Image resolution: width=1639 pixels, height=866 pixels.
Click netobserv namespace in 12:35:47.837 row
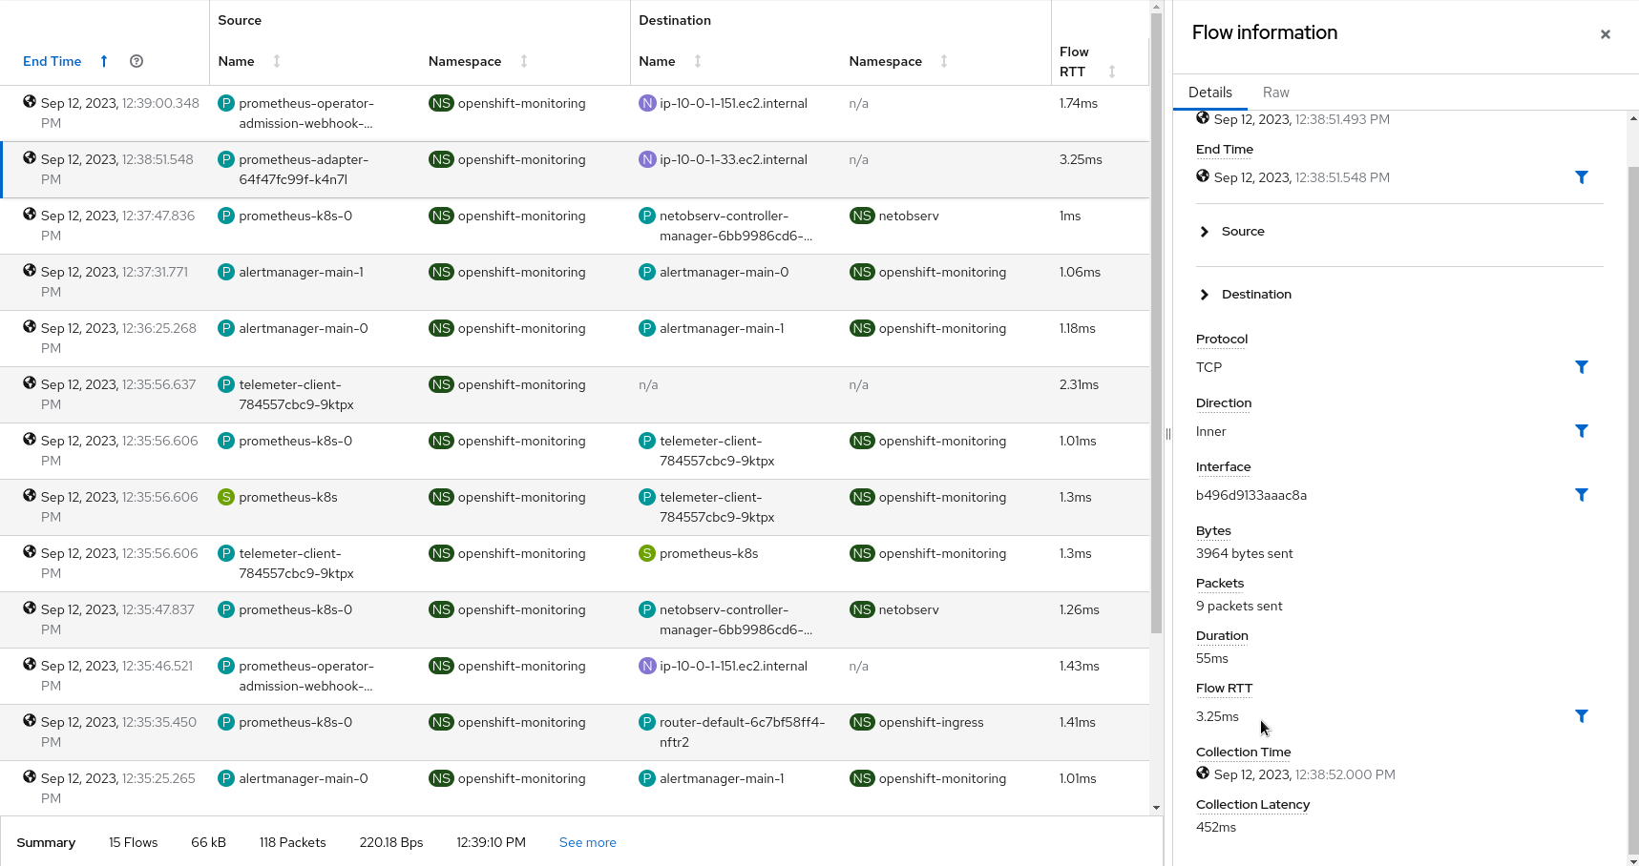tap(909, 609)
